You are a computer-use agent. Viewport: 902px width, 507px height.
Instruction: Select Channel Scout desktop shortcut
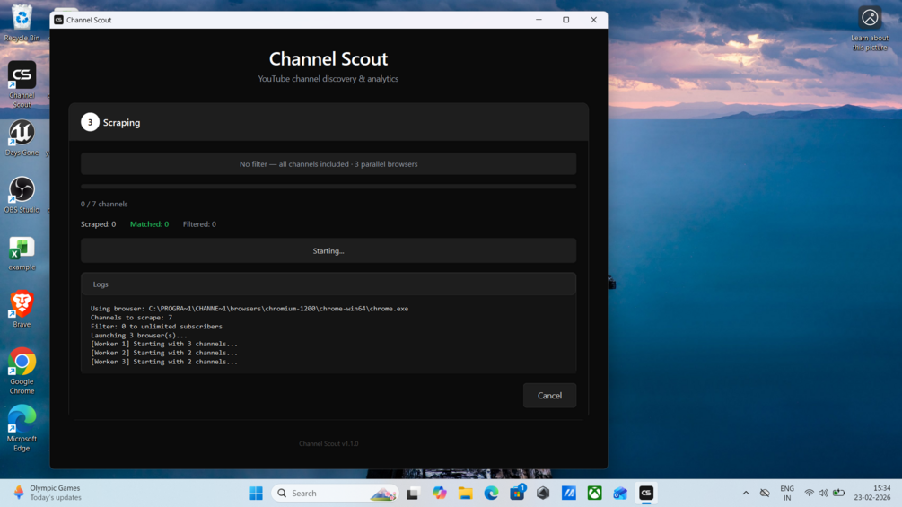pos(22,84)
